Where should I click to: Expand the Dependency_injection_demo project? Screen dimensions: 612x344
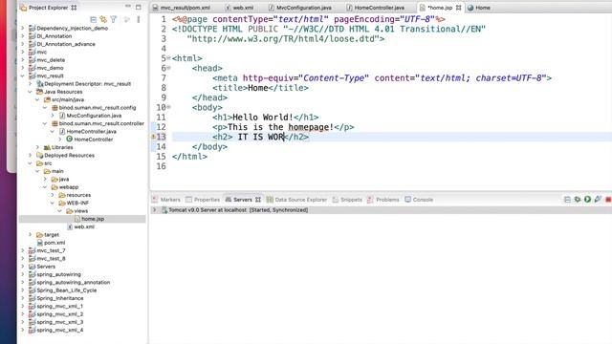[x=23, y=28]
